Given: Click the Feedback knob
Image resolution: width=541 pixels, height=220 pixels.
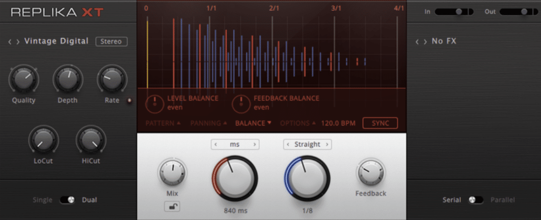Looking at the screenshot, I should coord(371,172).
